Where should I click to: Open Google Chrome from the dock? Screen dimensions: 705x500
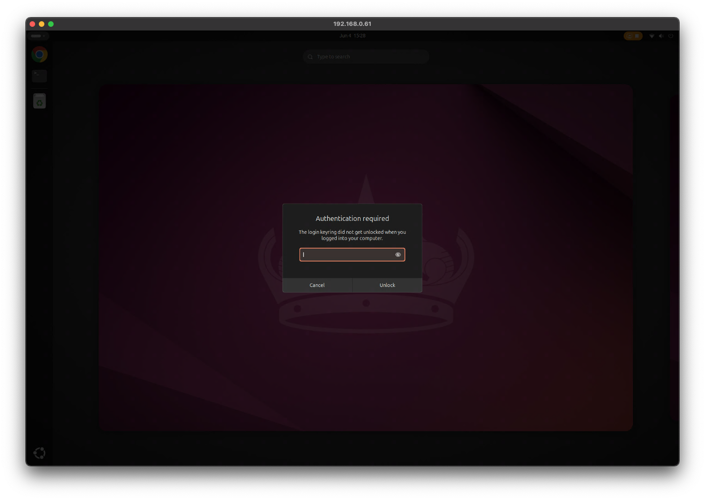[39, 55]
